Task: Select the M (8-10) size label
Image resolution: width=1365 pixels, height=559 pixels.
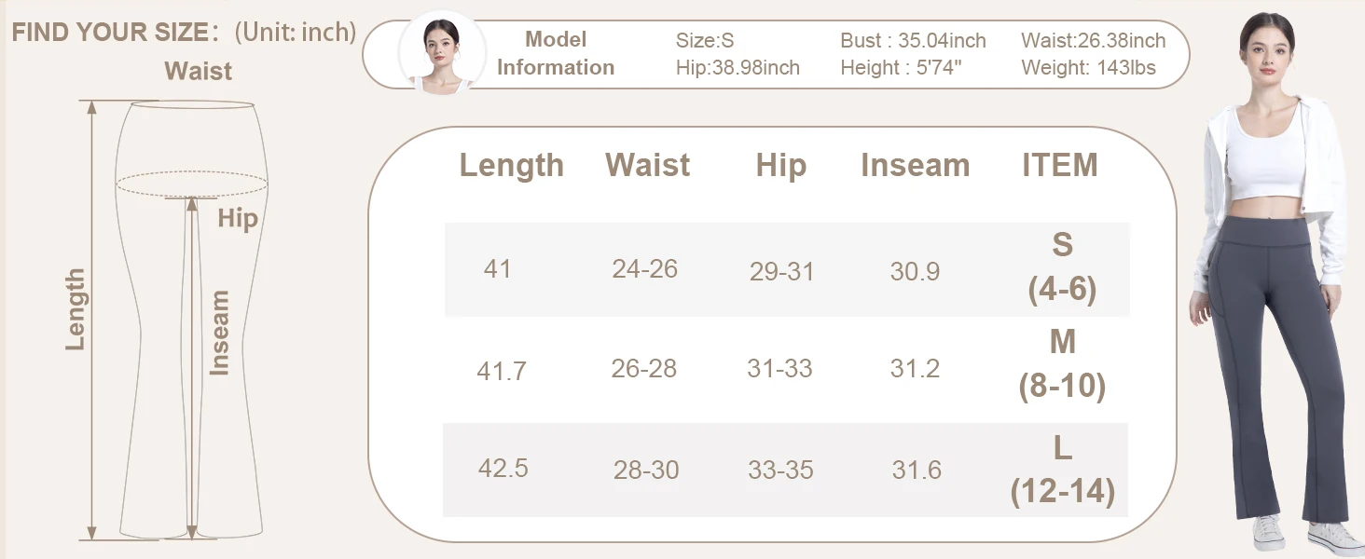Action: [1062, 364]
